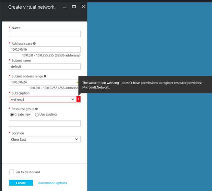Open the Subscription dropdown showing weiheng1
This screenshot has height=191, width=212.
(x=43, y=99)
